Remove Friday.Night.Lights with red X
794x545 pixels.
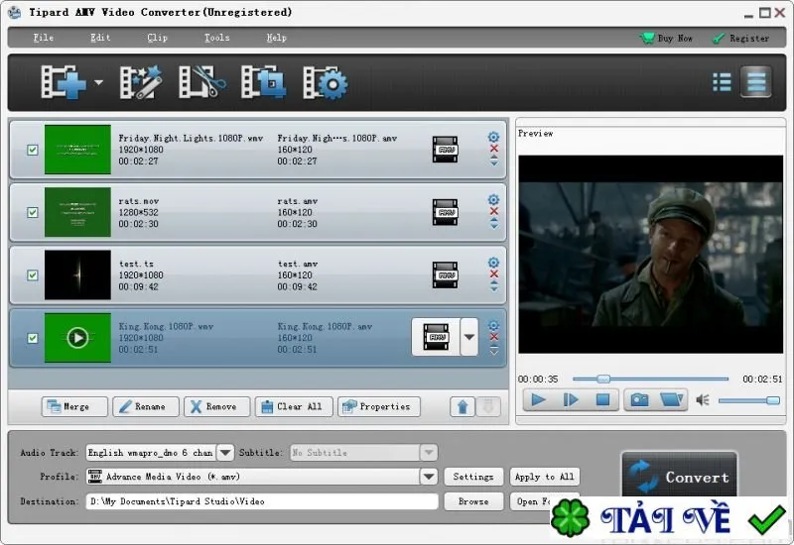493,149
